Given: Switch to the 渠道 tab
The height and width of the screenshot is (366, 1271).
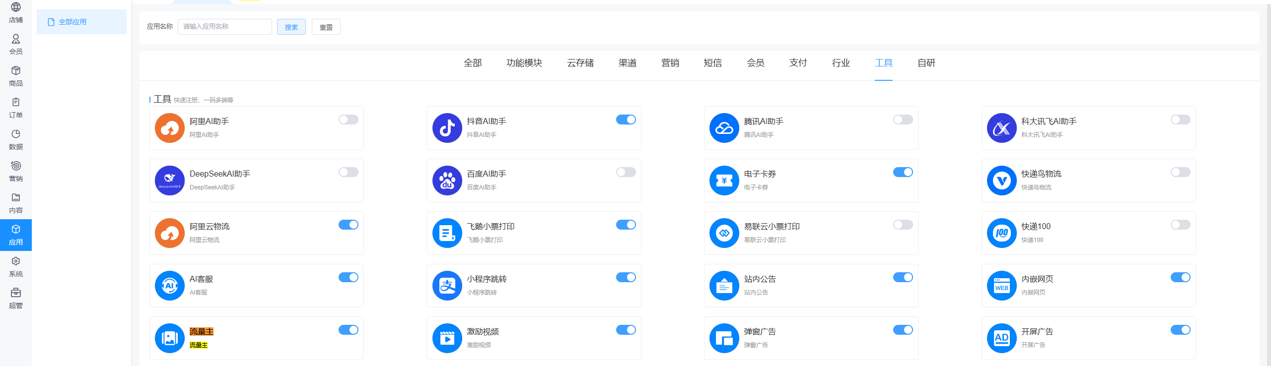Looking at the screenshot, I should pos(628,63).
